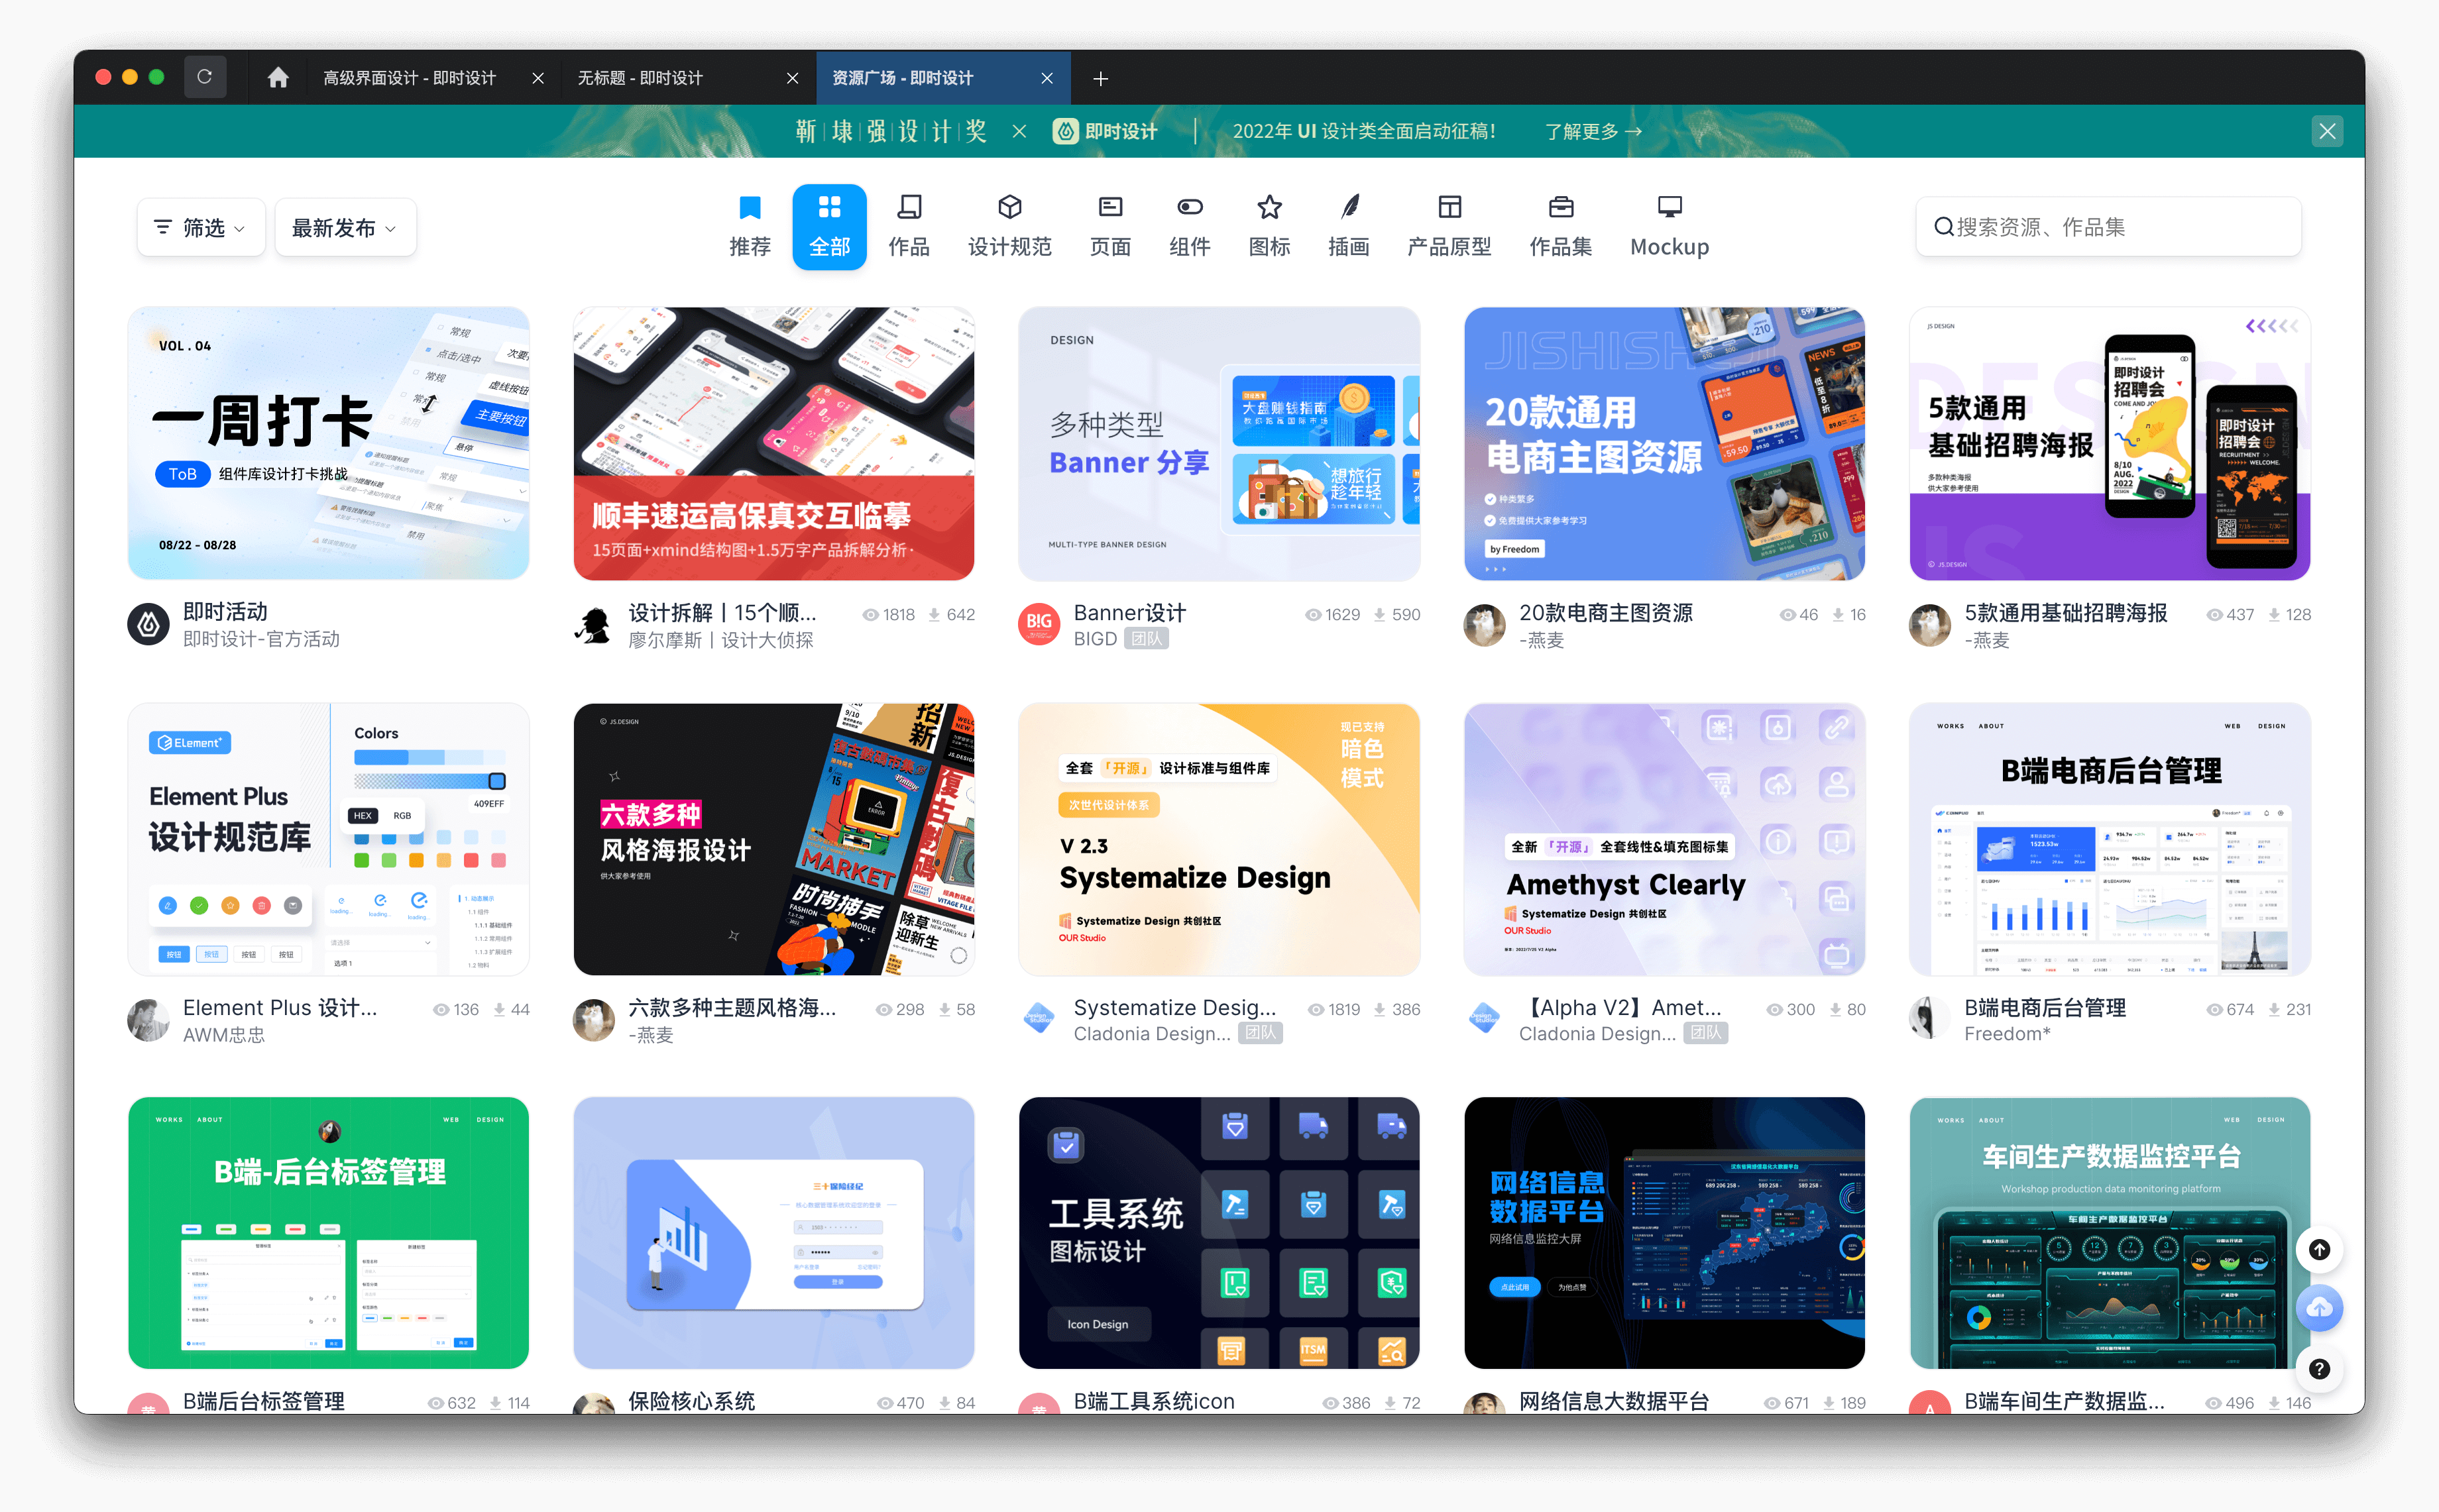
Task: Click the reload page icon
Action: [x=205, y=77]
